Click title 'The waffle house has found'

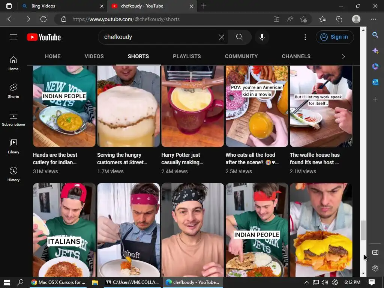(315, 159)
